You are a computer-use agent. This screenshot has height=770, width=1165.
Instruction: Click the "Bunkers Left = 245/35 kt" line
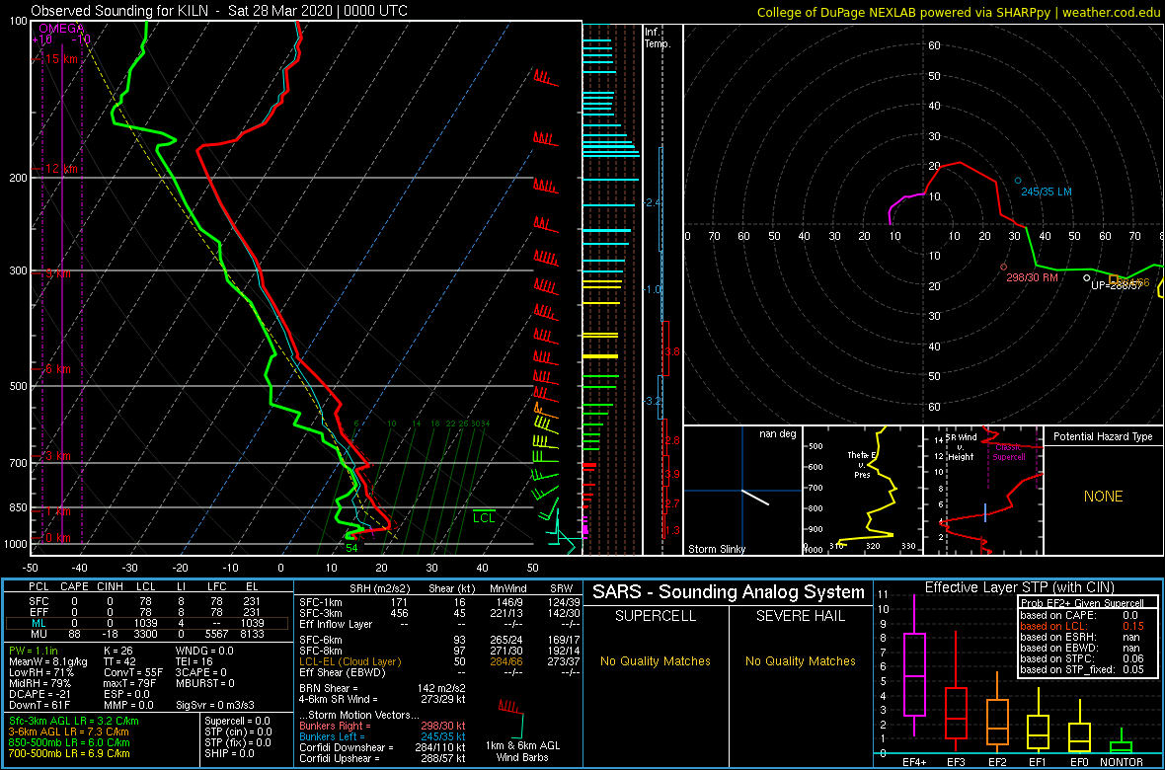[382, 737]
